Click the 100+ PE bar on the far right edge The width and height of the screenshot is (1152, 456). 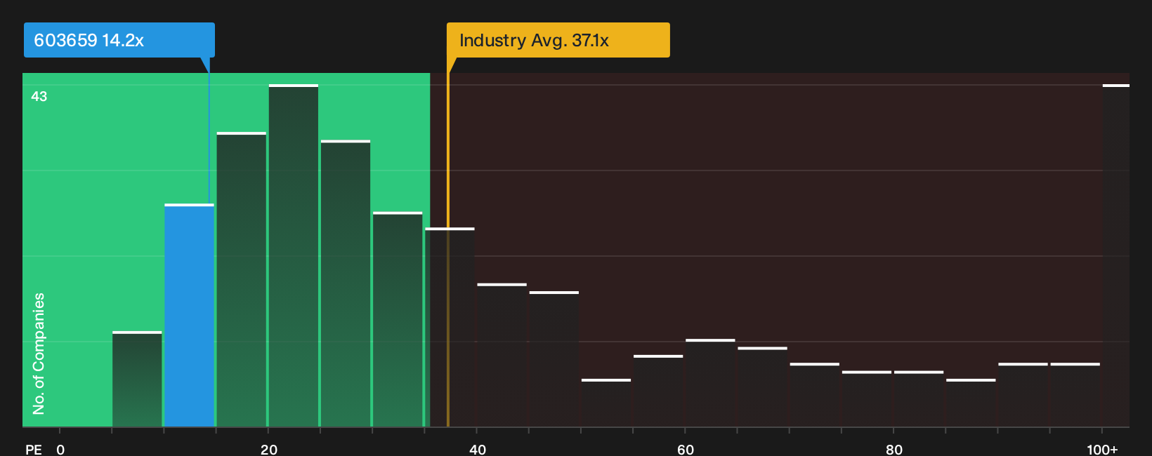click(1116, 255)
